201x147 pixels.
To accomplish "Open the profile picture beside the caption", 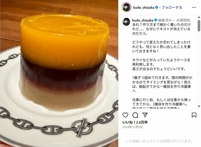I will tap(126, 22).
